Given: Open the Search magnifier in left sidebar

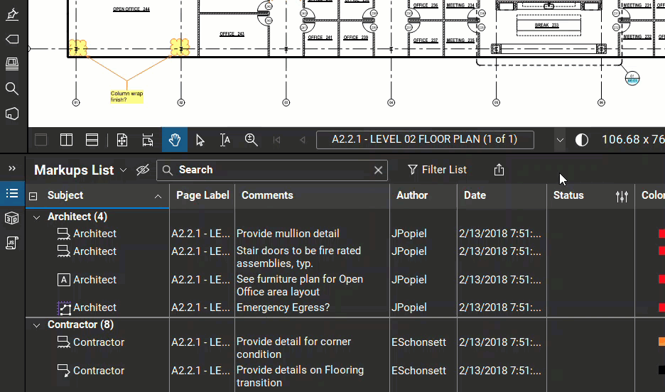Looking at the screenshot, I should point(12,89).
